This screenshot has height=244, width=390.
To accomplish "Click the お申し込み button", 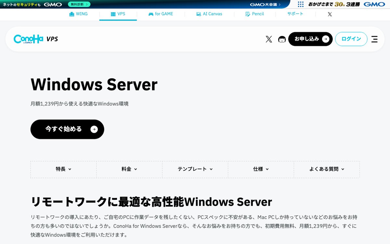I will coord(310,39).
